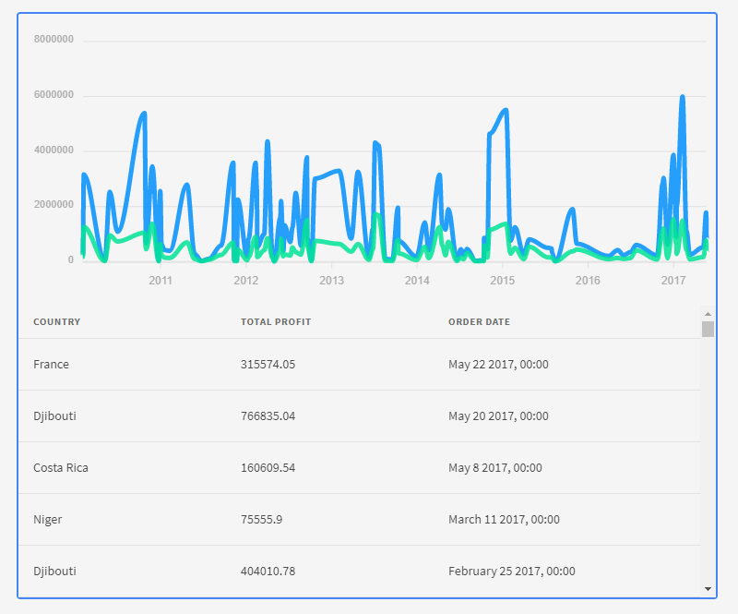Click date March 11 2017, 00:00

(x=504, y=520)
